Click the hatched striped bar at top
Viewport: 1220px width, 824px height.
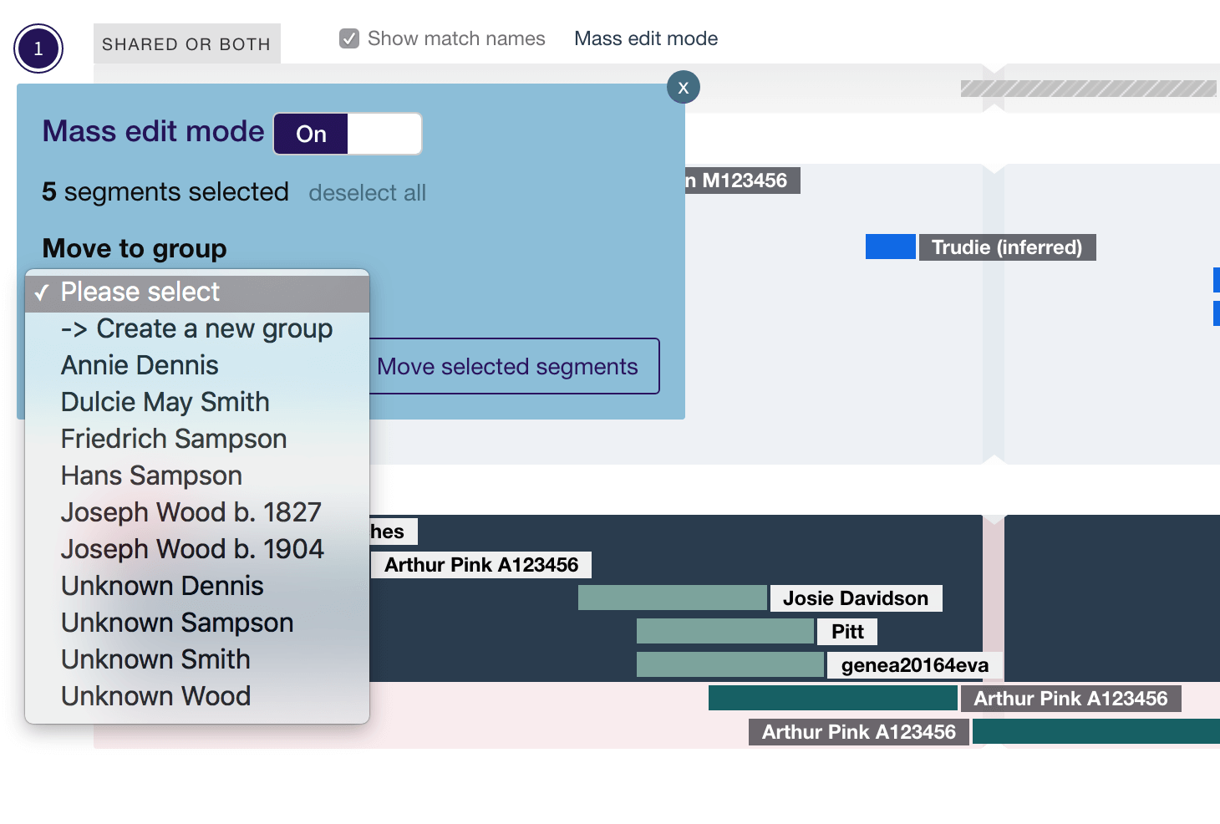pyautogui.click(x=1088, y=89)
